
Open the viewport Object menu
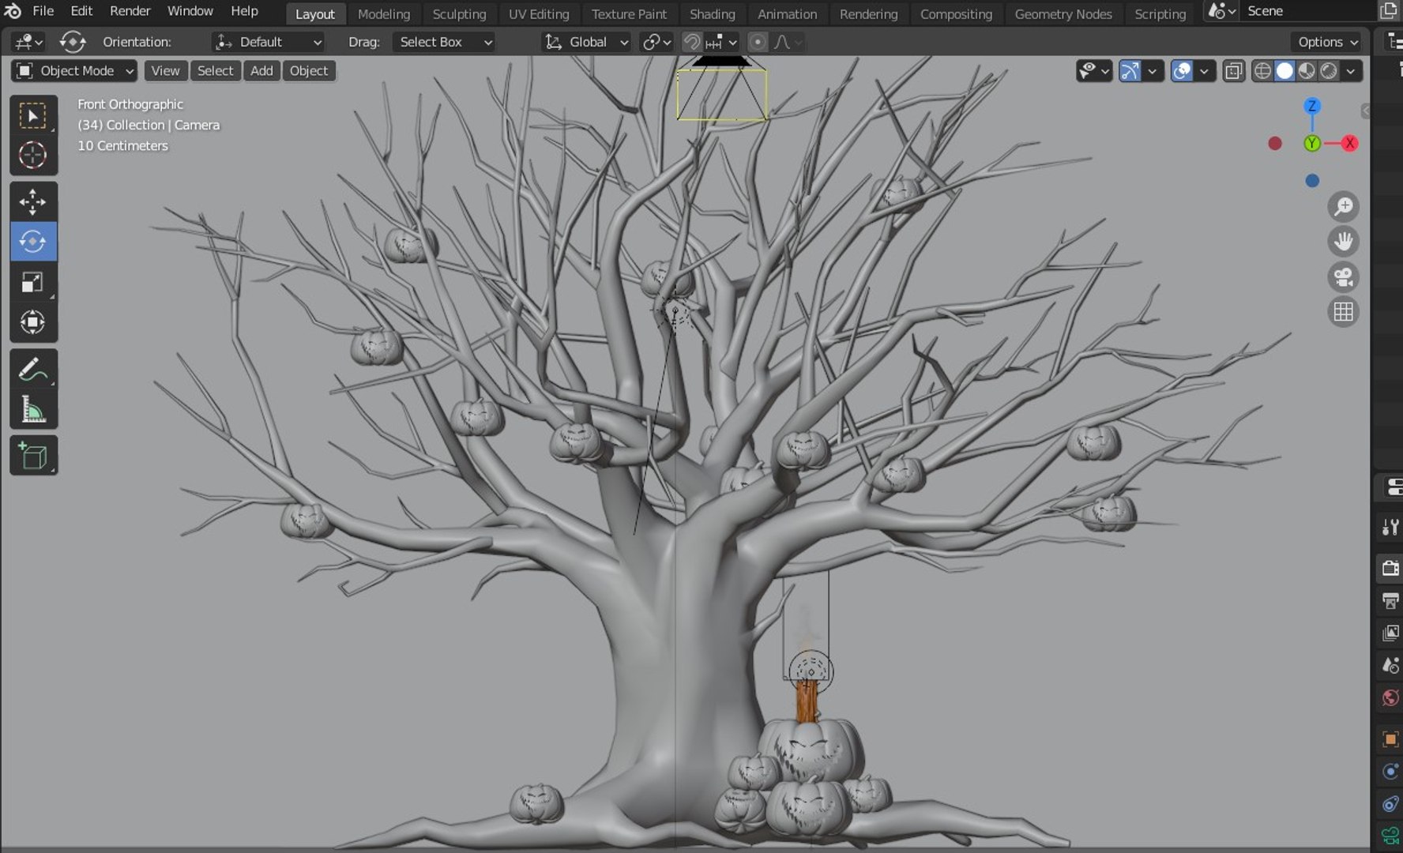(x=308, y=71)
